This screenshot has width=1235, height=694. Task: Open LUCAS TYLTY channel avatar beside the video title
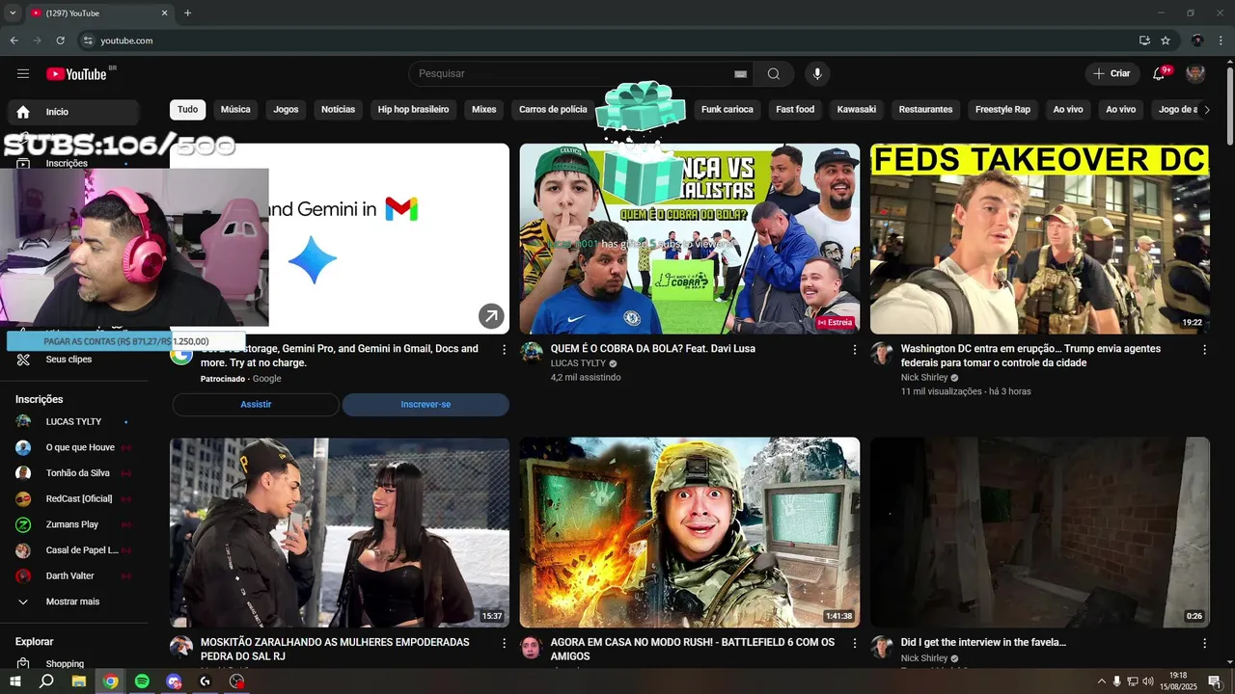point(532,353)
